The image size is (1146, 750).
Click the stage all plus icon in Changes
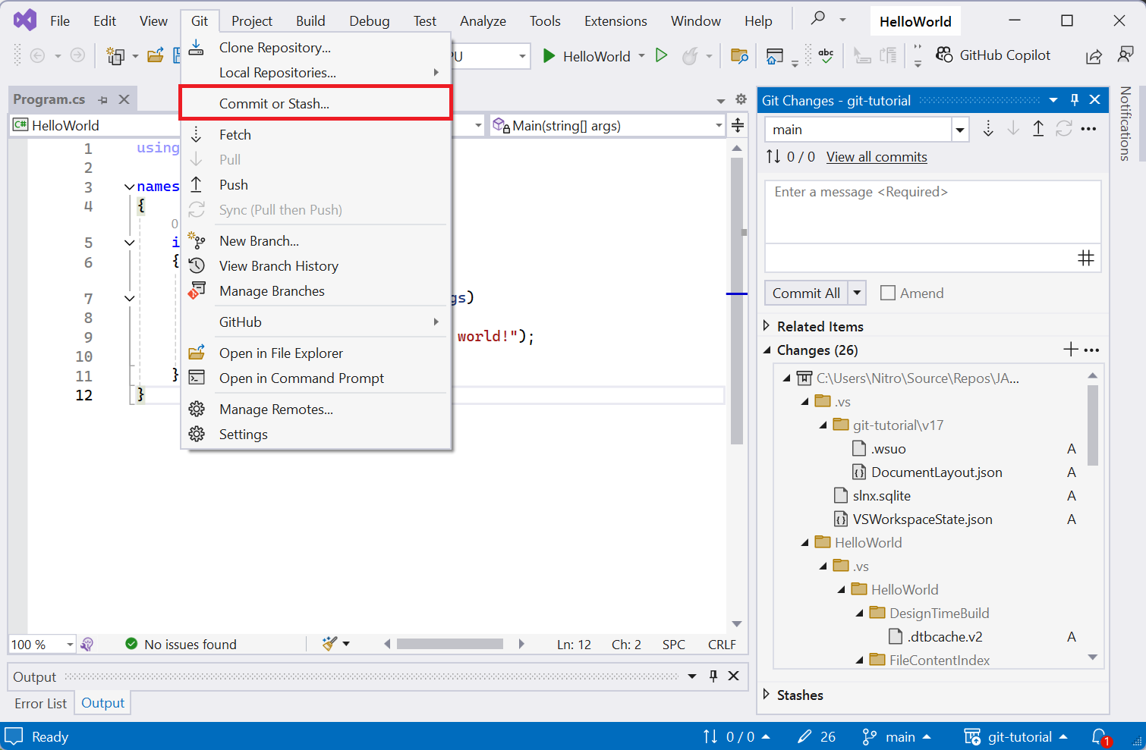point(1070,350)
